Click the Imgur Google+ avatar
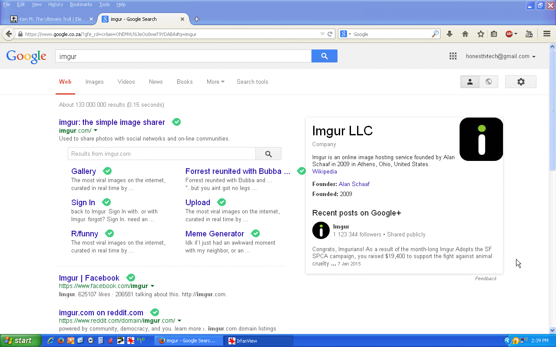The image size is (556, 347). point(321,230)
